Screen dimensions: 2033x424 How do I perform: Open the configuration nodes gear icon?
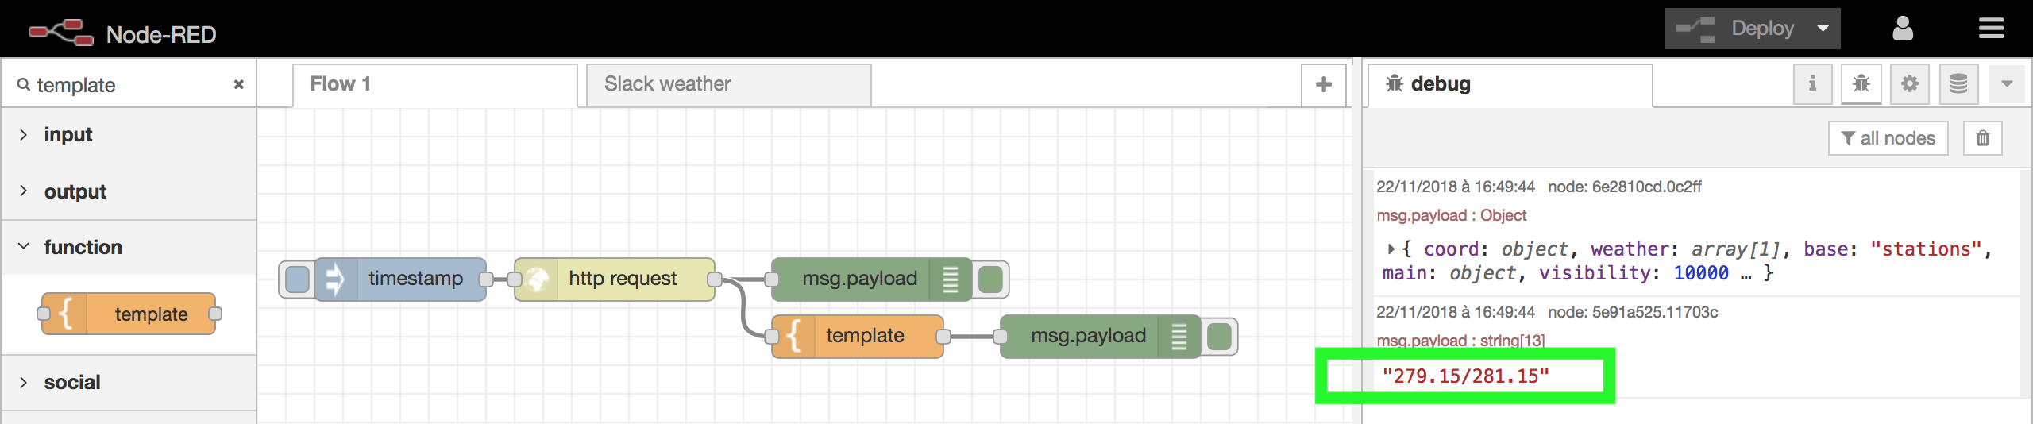pos(1910,84)
